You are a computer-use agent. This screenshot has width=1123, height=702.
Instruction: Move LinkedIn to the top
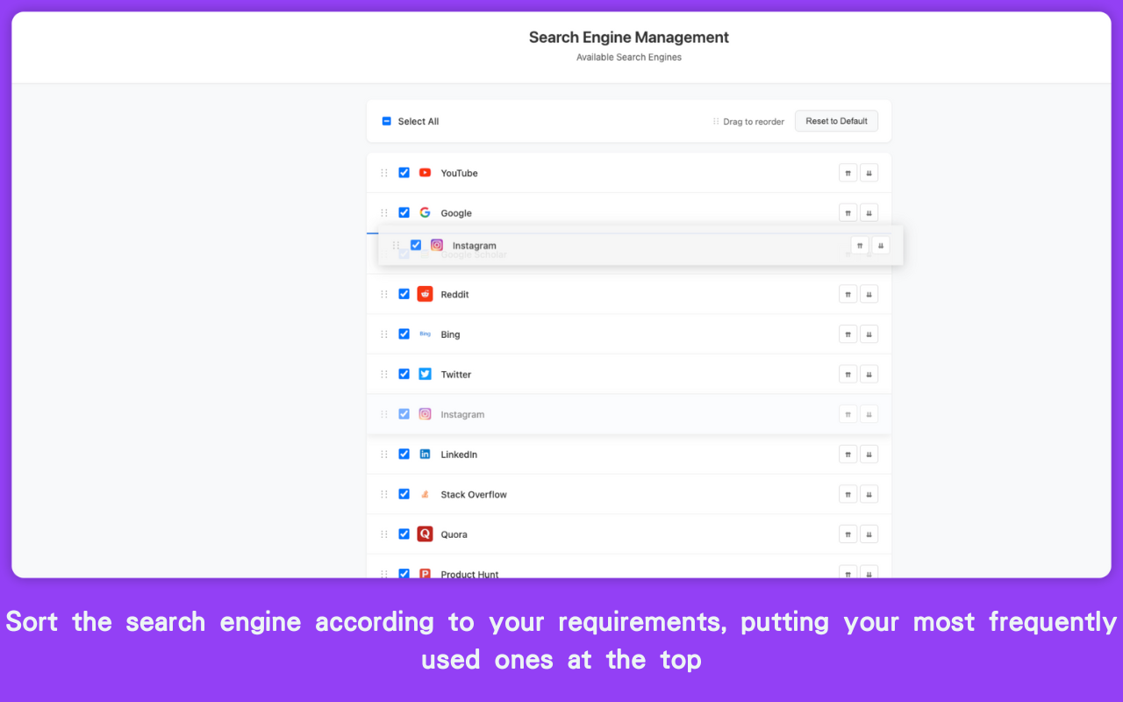point(848,454)
